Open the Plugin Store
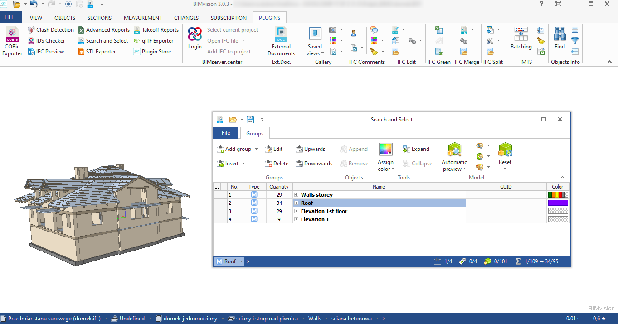The width and height of the screenshot is (618, 324). [152, 52]
